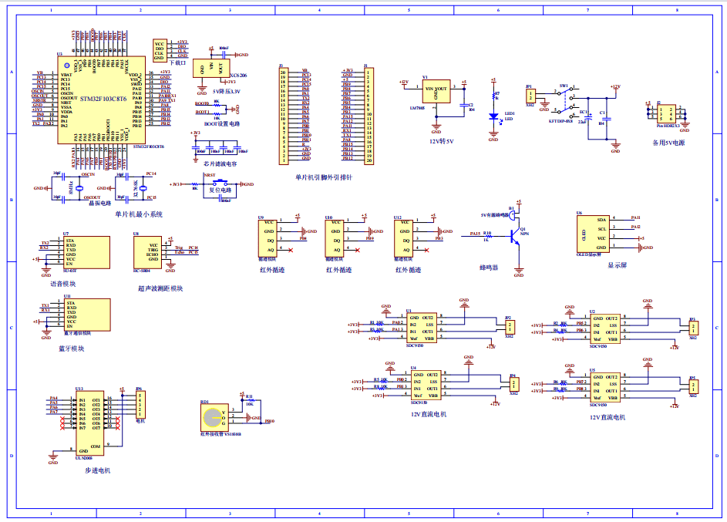Screen dimensions: 727x522
Task: Select the 8MHz crystal oscillator symbol
Action: [x=79, y=187]
